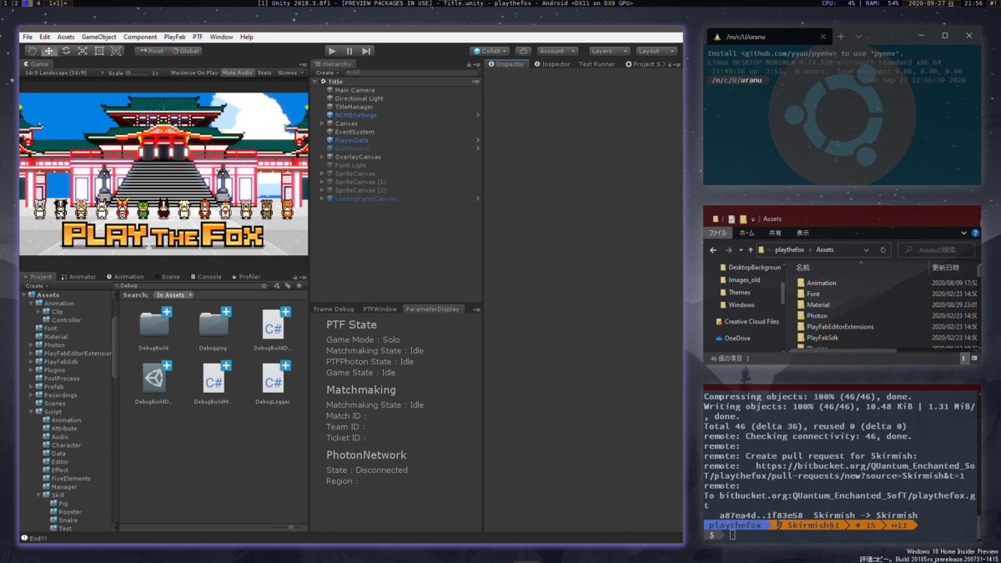Select the PlayerData prefab in Hierarchy
The width and height of the screenshot is (1001, 563).
pyautogui.click(x=351, y=140)
